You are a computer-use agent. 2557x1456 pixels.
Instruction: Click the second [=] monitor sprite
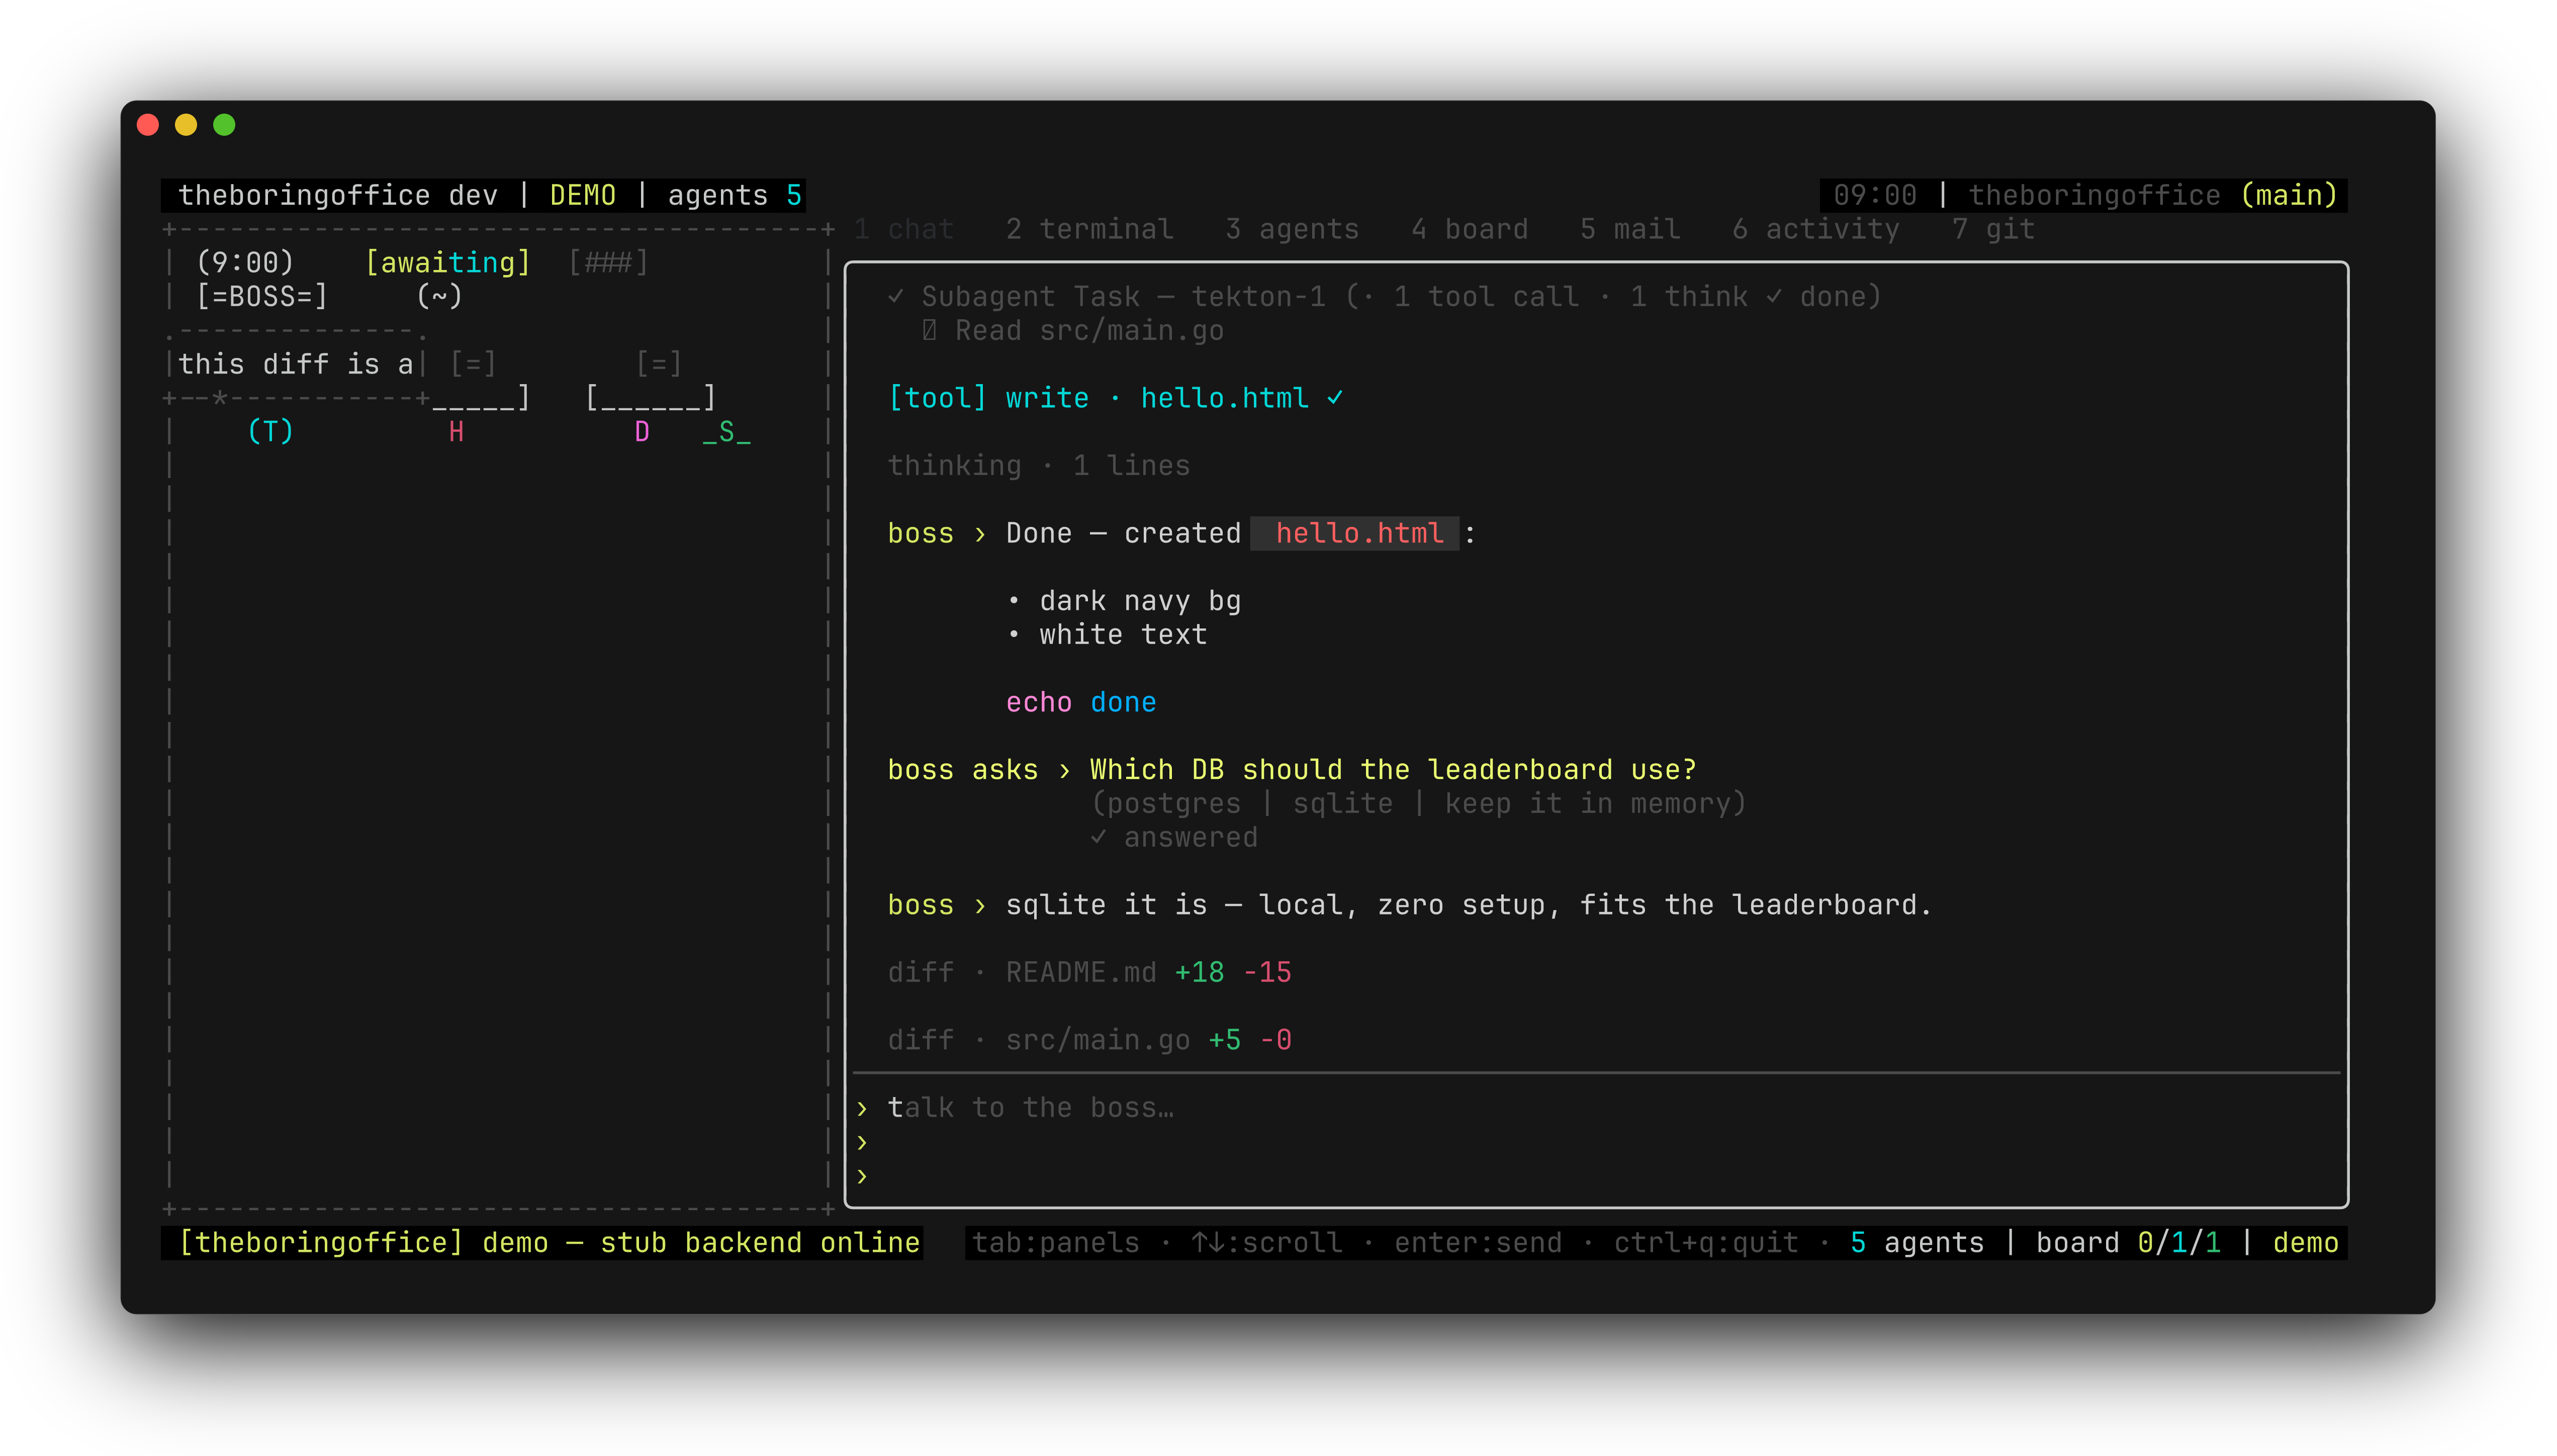pos(659,364)
